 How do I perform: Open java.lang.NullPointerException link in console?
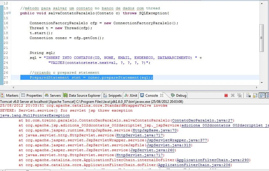coord(35,115)
